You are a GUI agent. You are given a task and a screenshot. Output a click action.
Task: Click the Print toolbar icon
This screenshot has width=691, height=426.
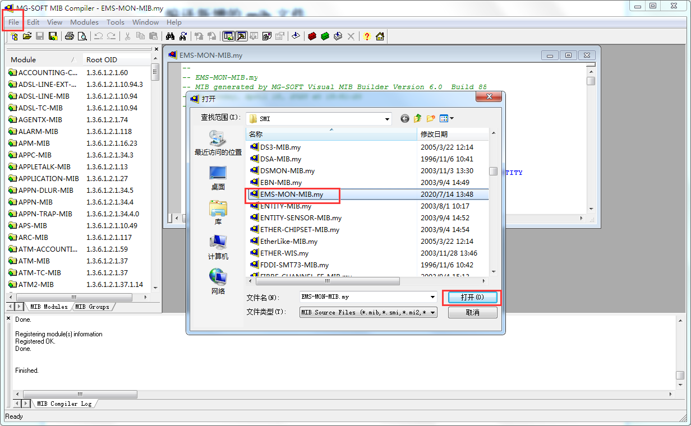[68, 36]
